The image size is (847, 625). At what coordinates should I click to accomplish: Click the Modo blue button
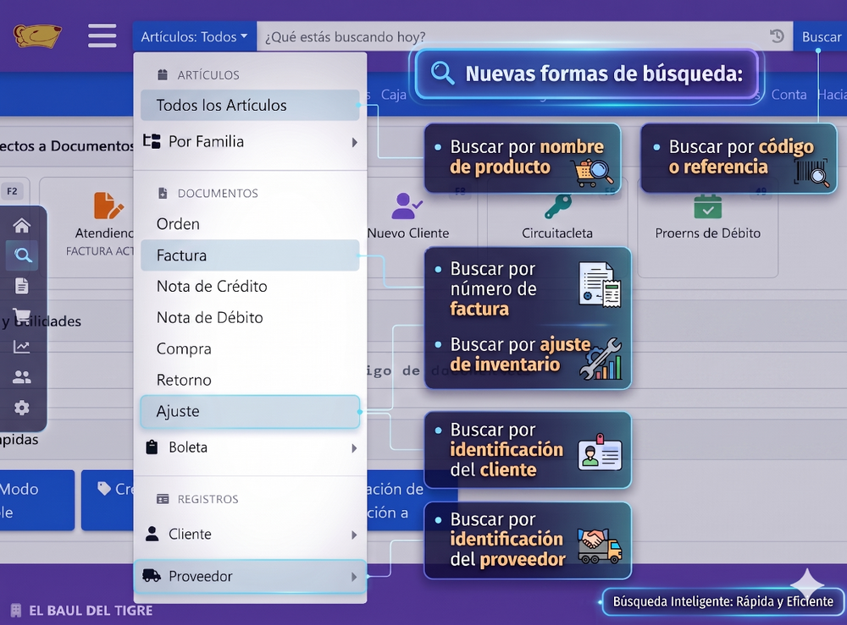pyautogui.click(x=37, y=501)
